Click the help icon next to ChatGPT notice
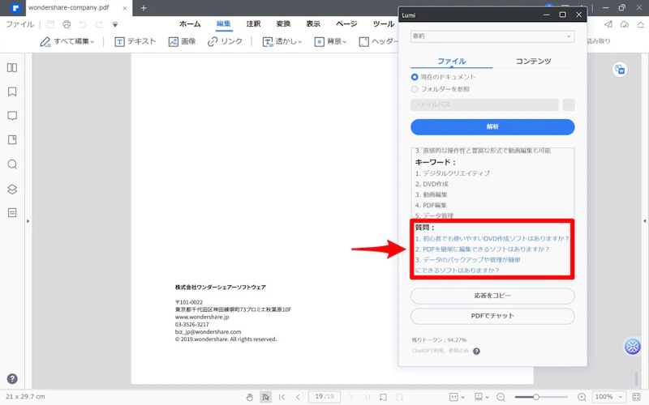Viewport: 649px width, 405px height. click(476, 352)
